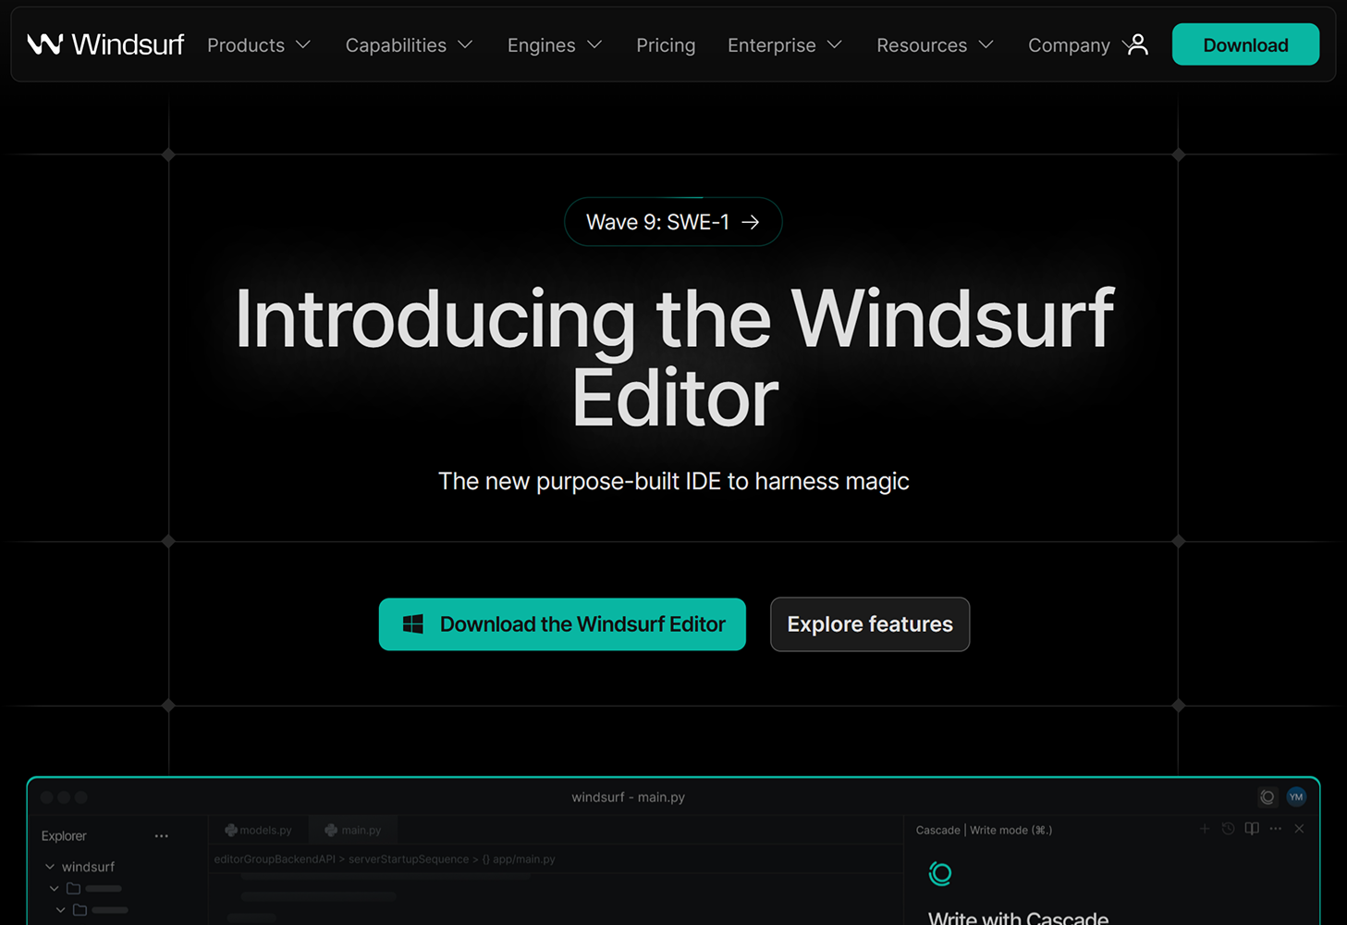1347x925 pixels.
Task: Open the Engines dropdown menu
Action: point(555,45)
